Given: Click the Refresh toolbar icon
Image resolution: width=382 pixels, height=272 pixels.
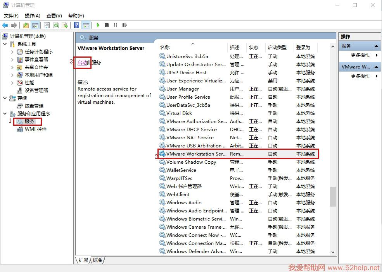Looking at the screenshot, I should [x=56, y=25].
